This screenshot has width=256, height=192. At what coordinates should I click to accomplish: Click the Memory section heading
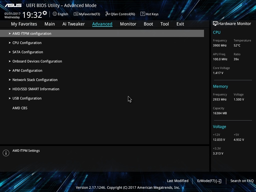[220, 86]
